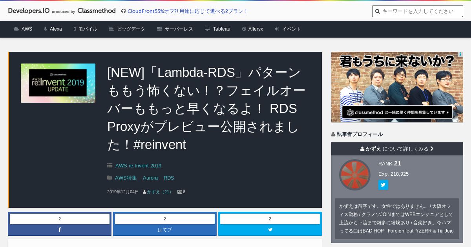Open the AWS navigation menu item
The image size is (471, 247).
tap(23, 29)
